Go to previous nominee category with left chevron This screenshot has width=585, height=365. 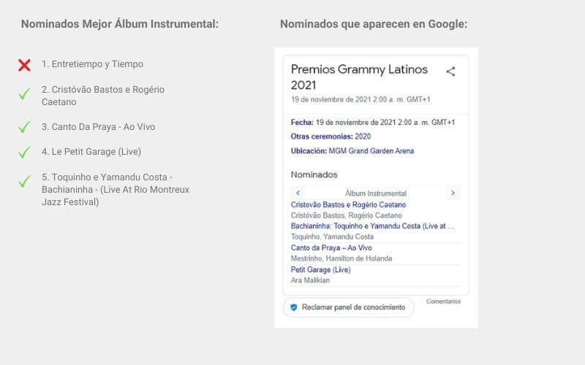point(298,193)
